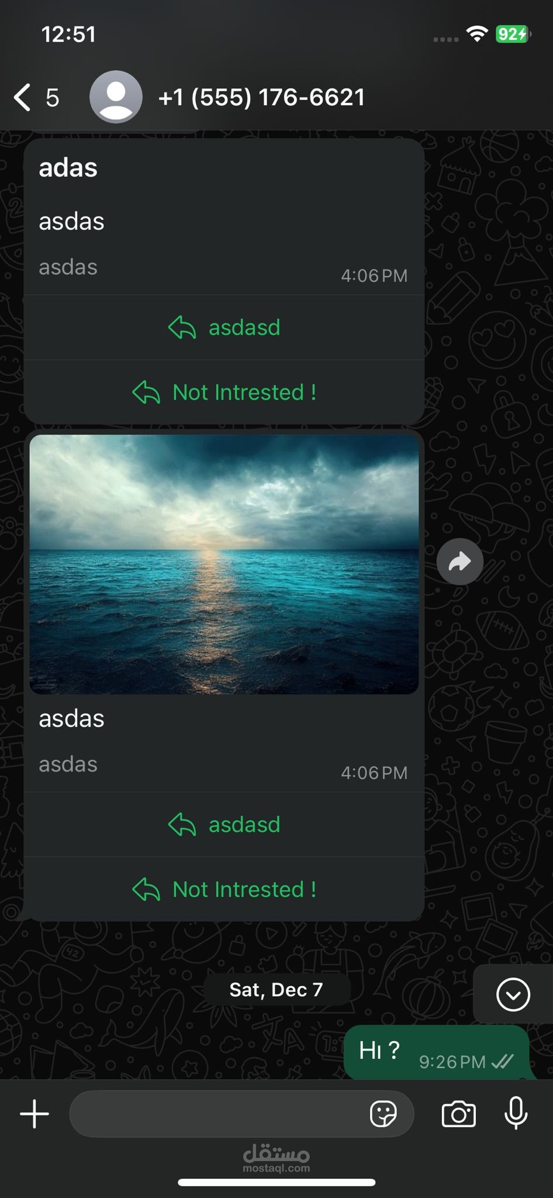Tap the 'adas' template message header
The height and width of the screenshot is (1198, 553).
(68, 168)
